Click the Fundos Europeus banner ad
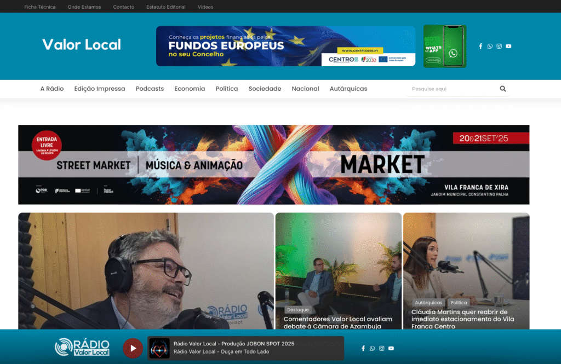561x364 pixels. click(286, 46)
